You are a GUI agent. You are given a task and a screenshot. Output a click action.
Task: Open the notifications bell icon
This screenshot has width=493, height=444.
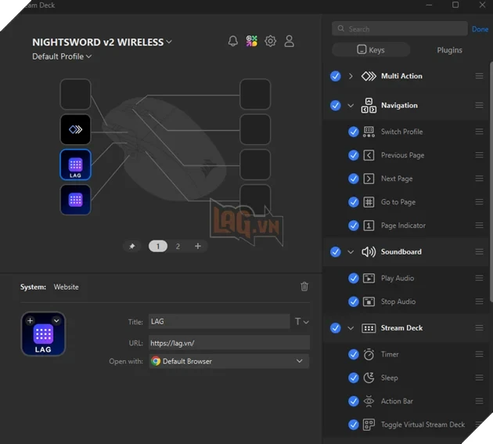[x=232, y=41]
